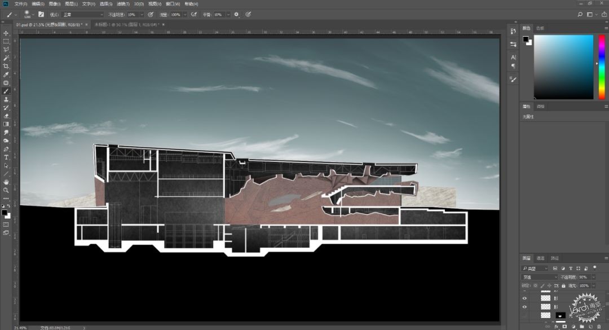
Task: Turn layer filtering on or off
Action: [595, 267]
